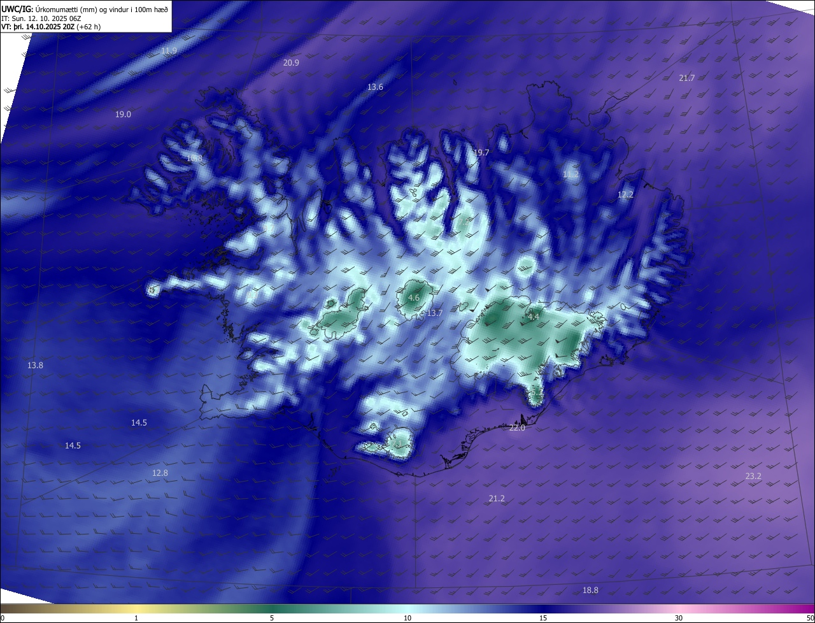Viewport: 815px width, 623px height.
Task: Click the 1 label on the colour scale
Action: click(x=136, y=619)
